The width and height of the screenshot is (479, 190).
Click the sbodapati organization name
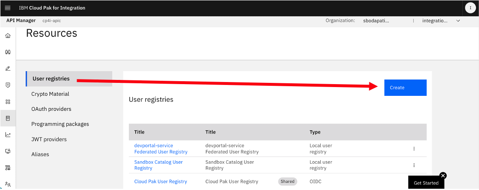coord(376,21)
